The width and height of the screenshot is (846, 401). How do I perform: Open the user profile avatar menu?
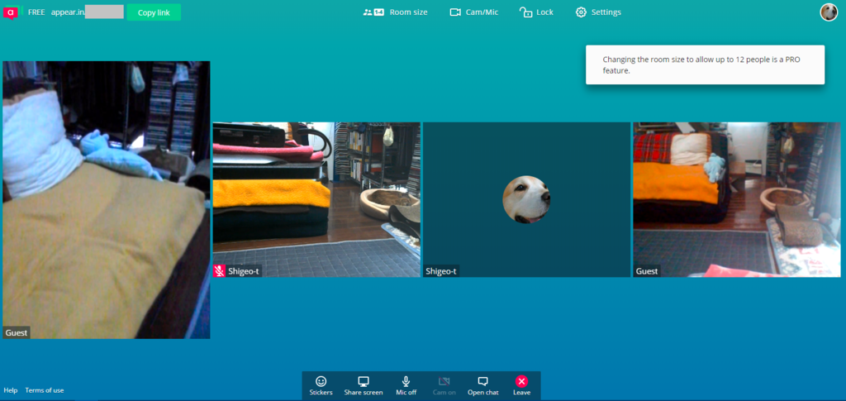coord(829,12)
